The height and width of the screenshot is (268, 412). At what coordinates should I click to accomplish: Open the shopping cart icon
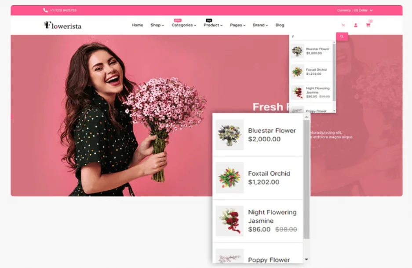368,25
